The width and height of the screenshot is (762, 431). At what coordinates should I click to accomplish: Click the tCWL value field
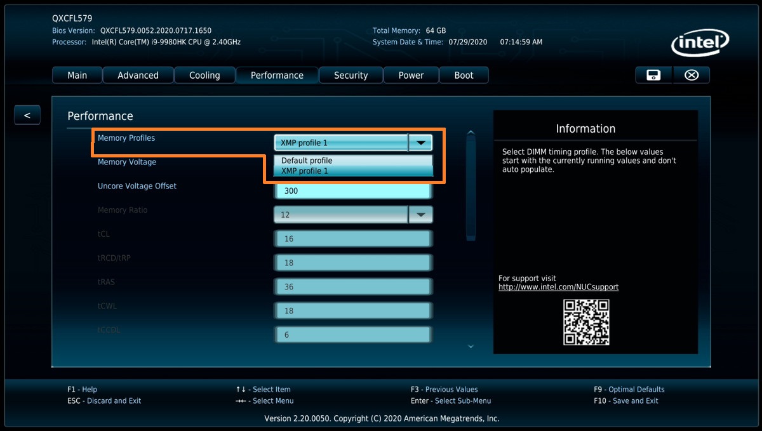tap(353, 311)
